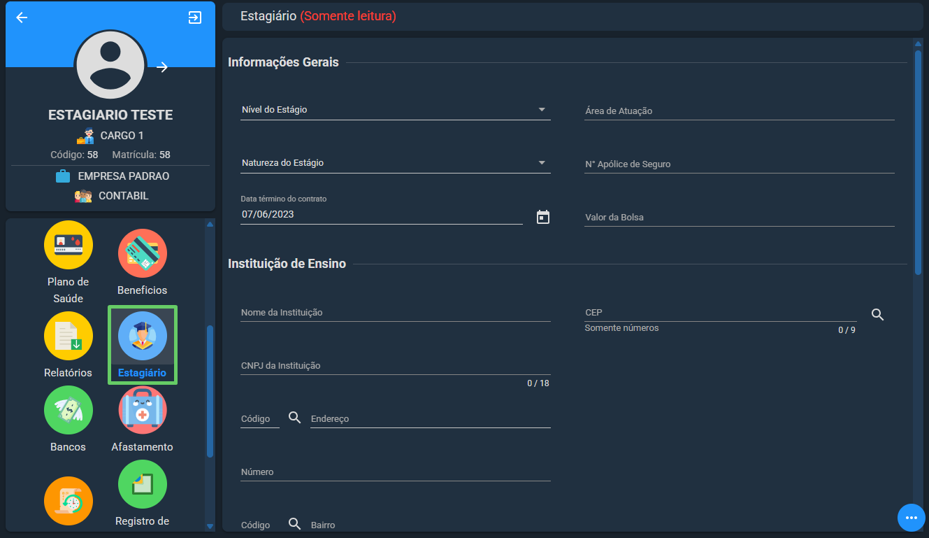Open the calendar date picker icon
Viewport: 929px width, 538px height.
tap(543, 217)
